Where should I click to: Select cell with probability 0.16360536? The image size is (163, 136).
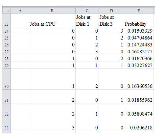(139, 79)
